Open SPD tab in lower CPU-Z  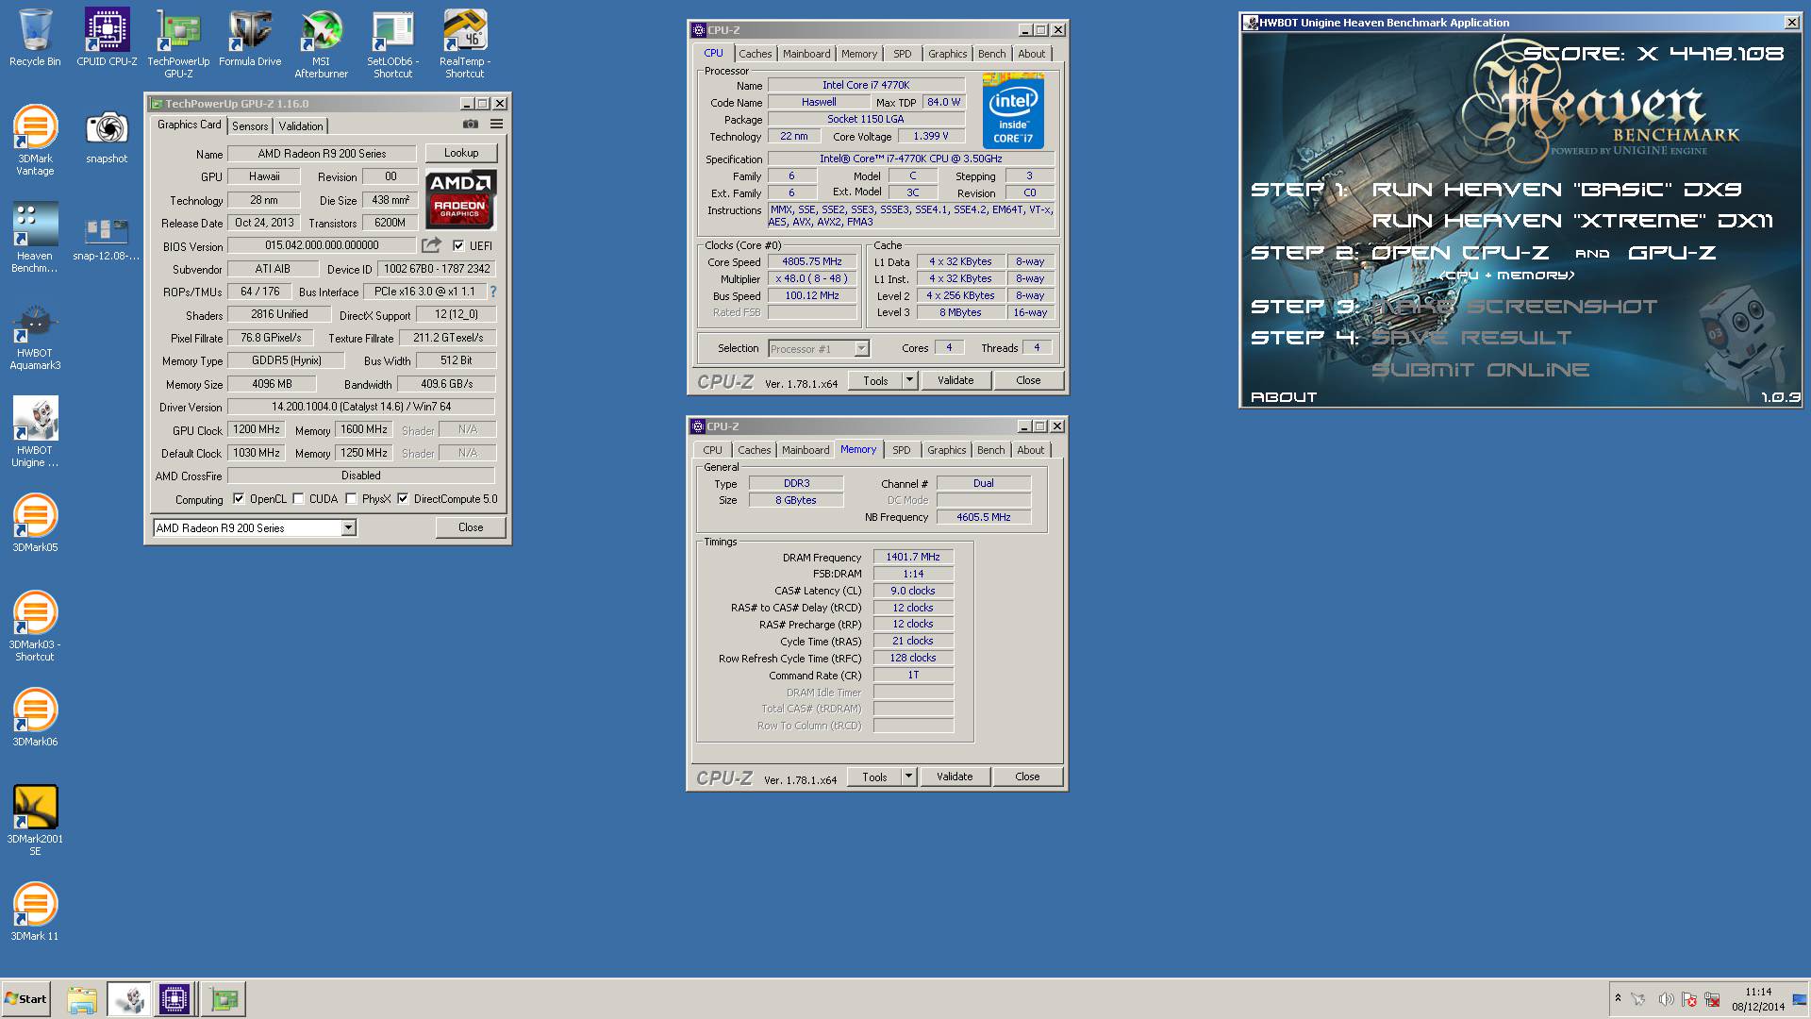(902, 450)
